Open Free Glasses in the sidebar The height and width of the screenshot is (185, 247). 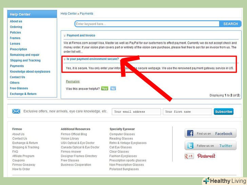click(x=19, y=88)
